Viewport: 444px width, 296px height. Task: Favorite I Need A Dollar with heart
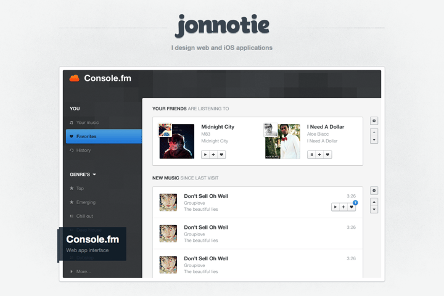[x=327, y=155]
